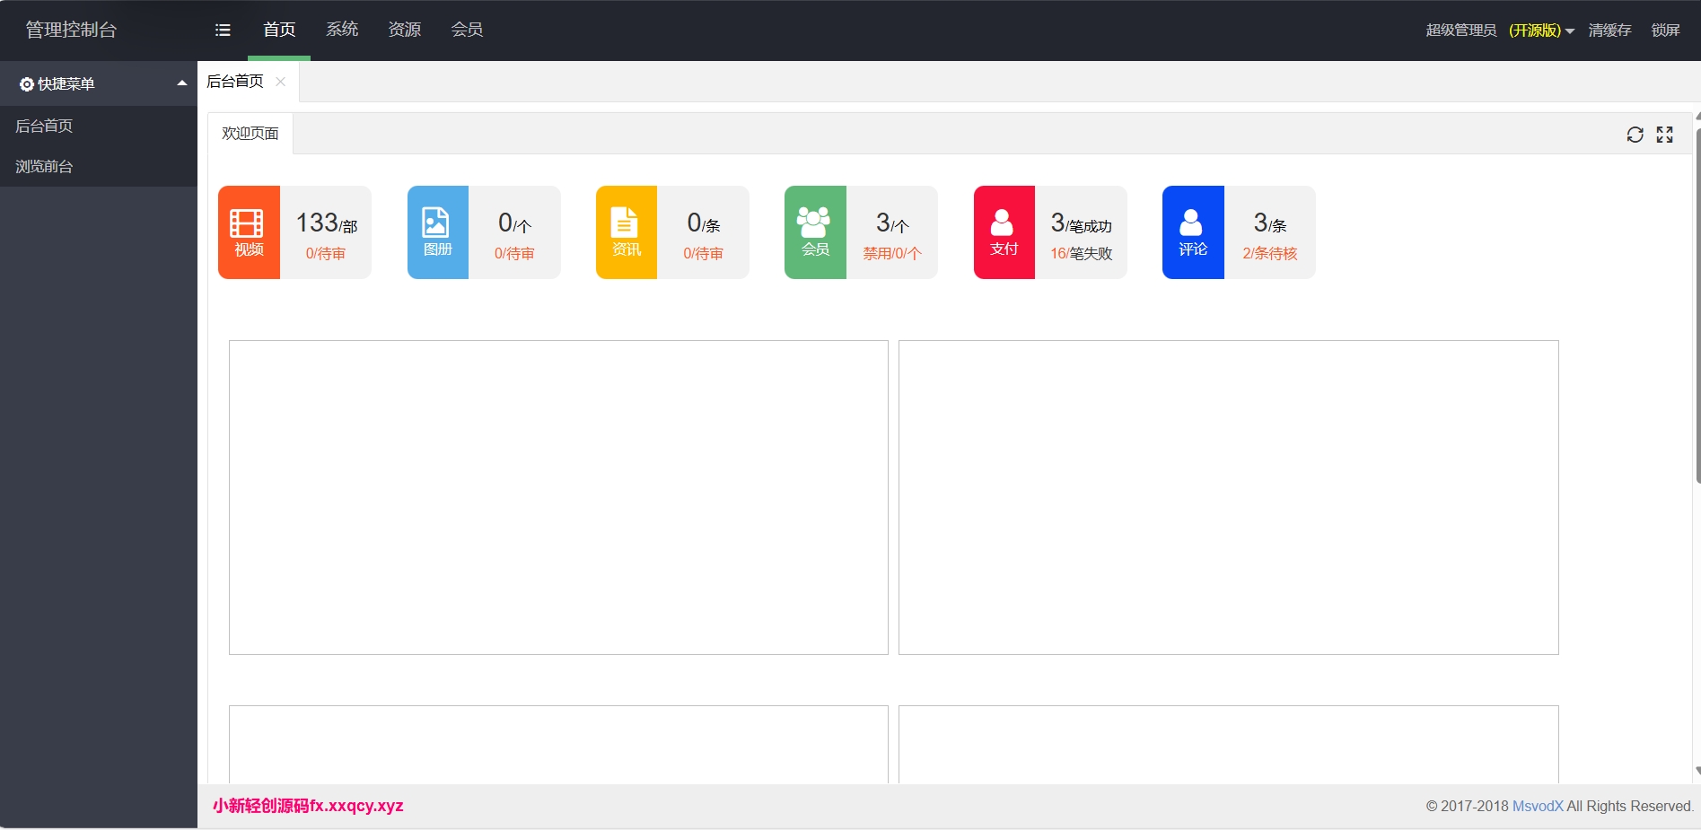Click the 16/笔失败 failed payments text

click(x=1082, y=254)
